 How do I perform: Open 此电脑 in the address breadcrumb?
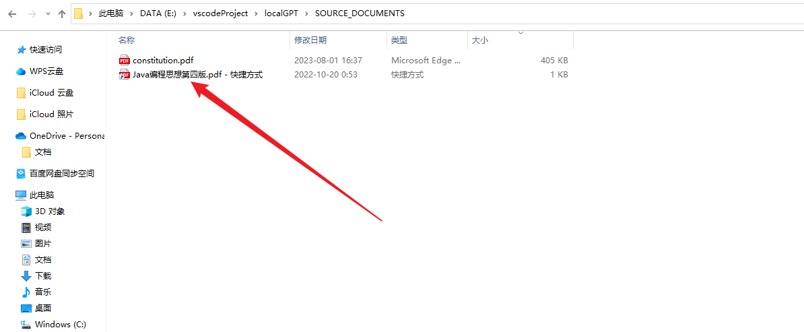[111, 14]
